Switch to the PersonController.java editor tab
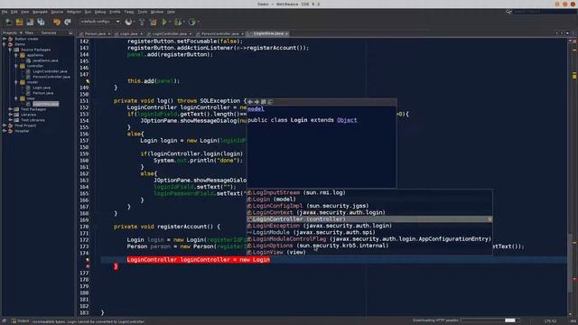This screenshot has height=325, width=578. coord(219,33)
